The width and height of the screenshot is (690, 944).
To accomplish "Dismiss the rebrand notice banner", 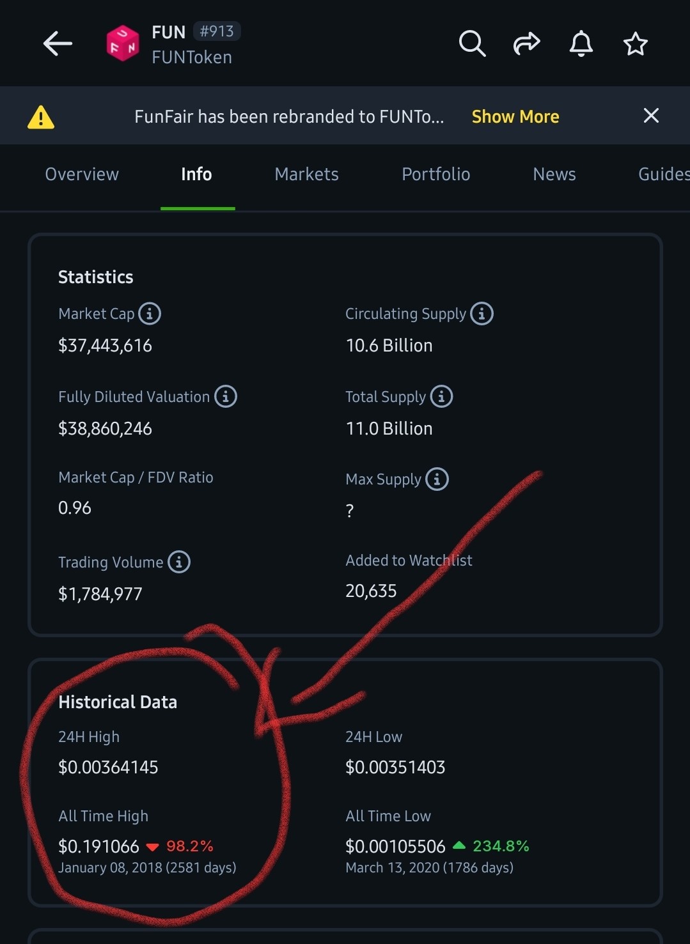I will [x=651, y=116].
